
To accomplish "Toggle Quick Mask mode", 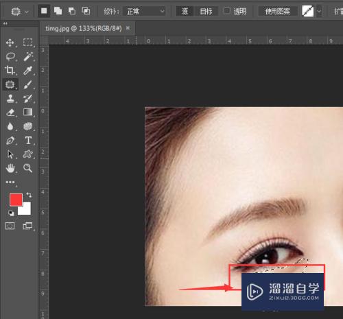I will pos(10,226).
